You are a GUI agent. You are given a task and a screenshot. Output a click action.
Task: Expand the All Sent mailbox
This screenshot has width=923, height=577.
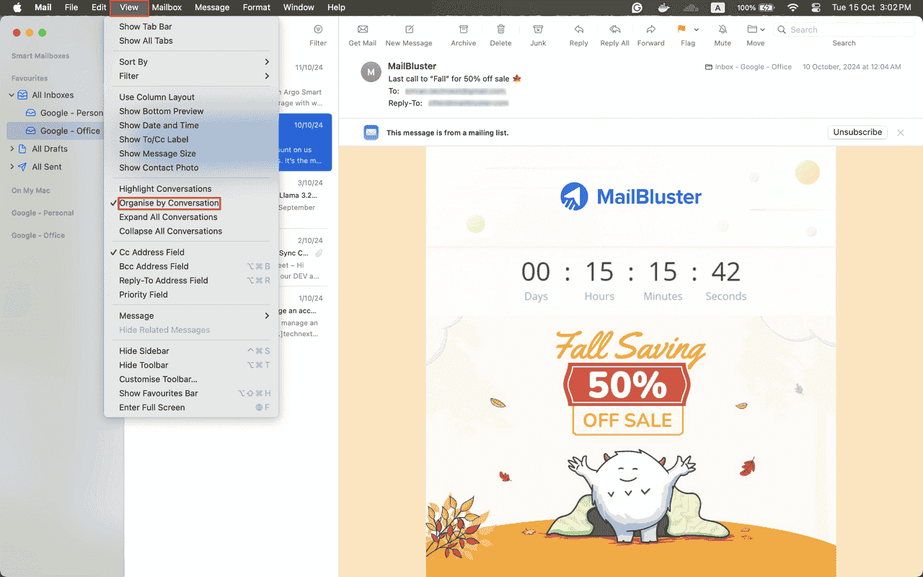click(x=11, y=167)
